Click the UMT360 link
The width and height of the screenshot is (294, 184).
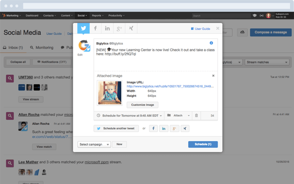(x=25, y=77)
